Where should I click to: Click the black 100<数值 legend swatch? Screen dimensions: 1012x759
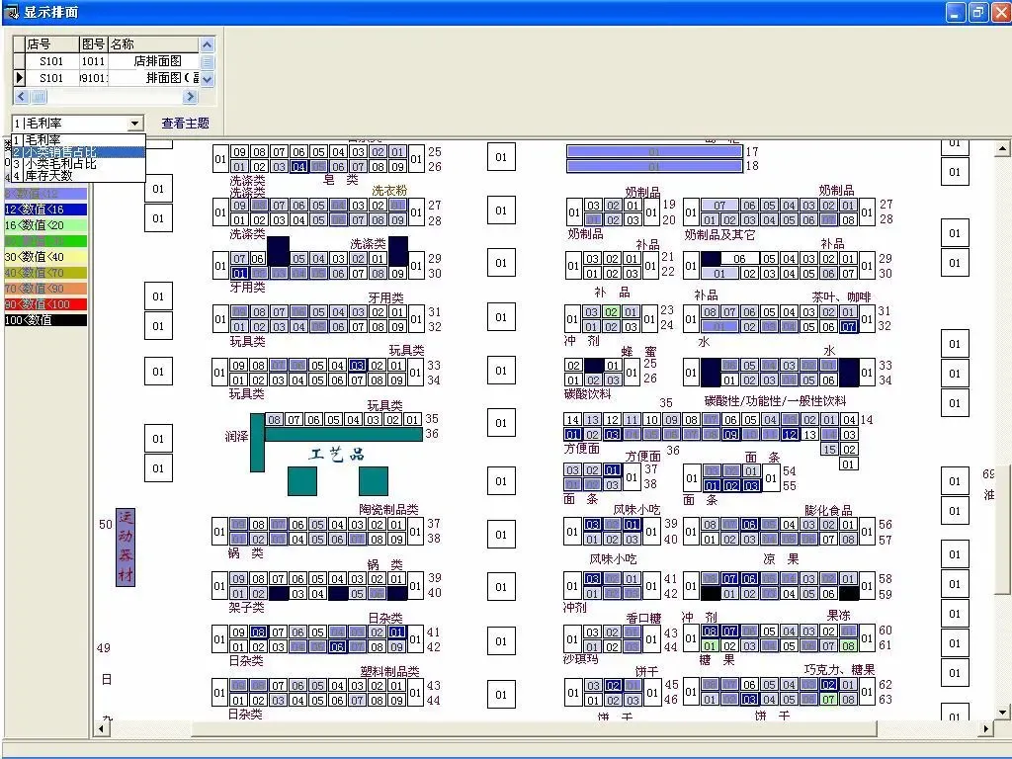(x=45, y=320)
